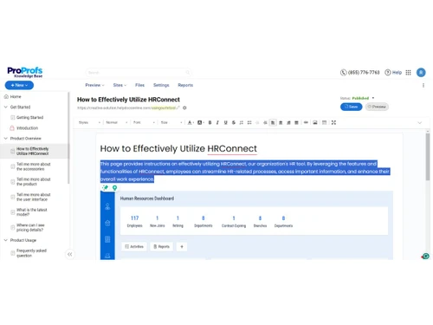Edit the page URL slug
The height and width of the screenshot is (325, 433).
164,108
